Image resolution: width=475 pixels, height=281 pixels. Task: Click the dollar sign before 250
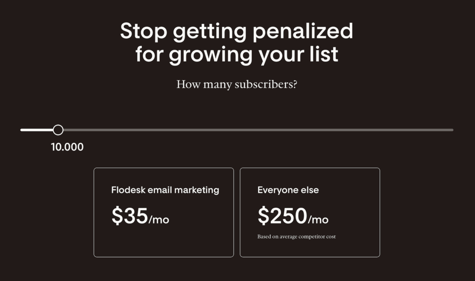click(x=263, y=216)
